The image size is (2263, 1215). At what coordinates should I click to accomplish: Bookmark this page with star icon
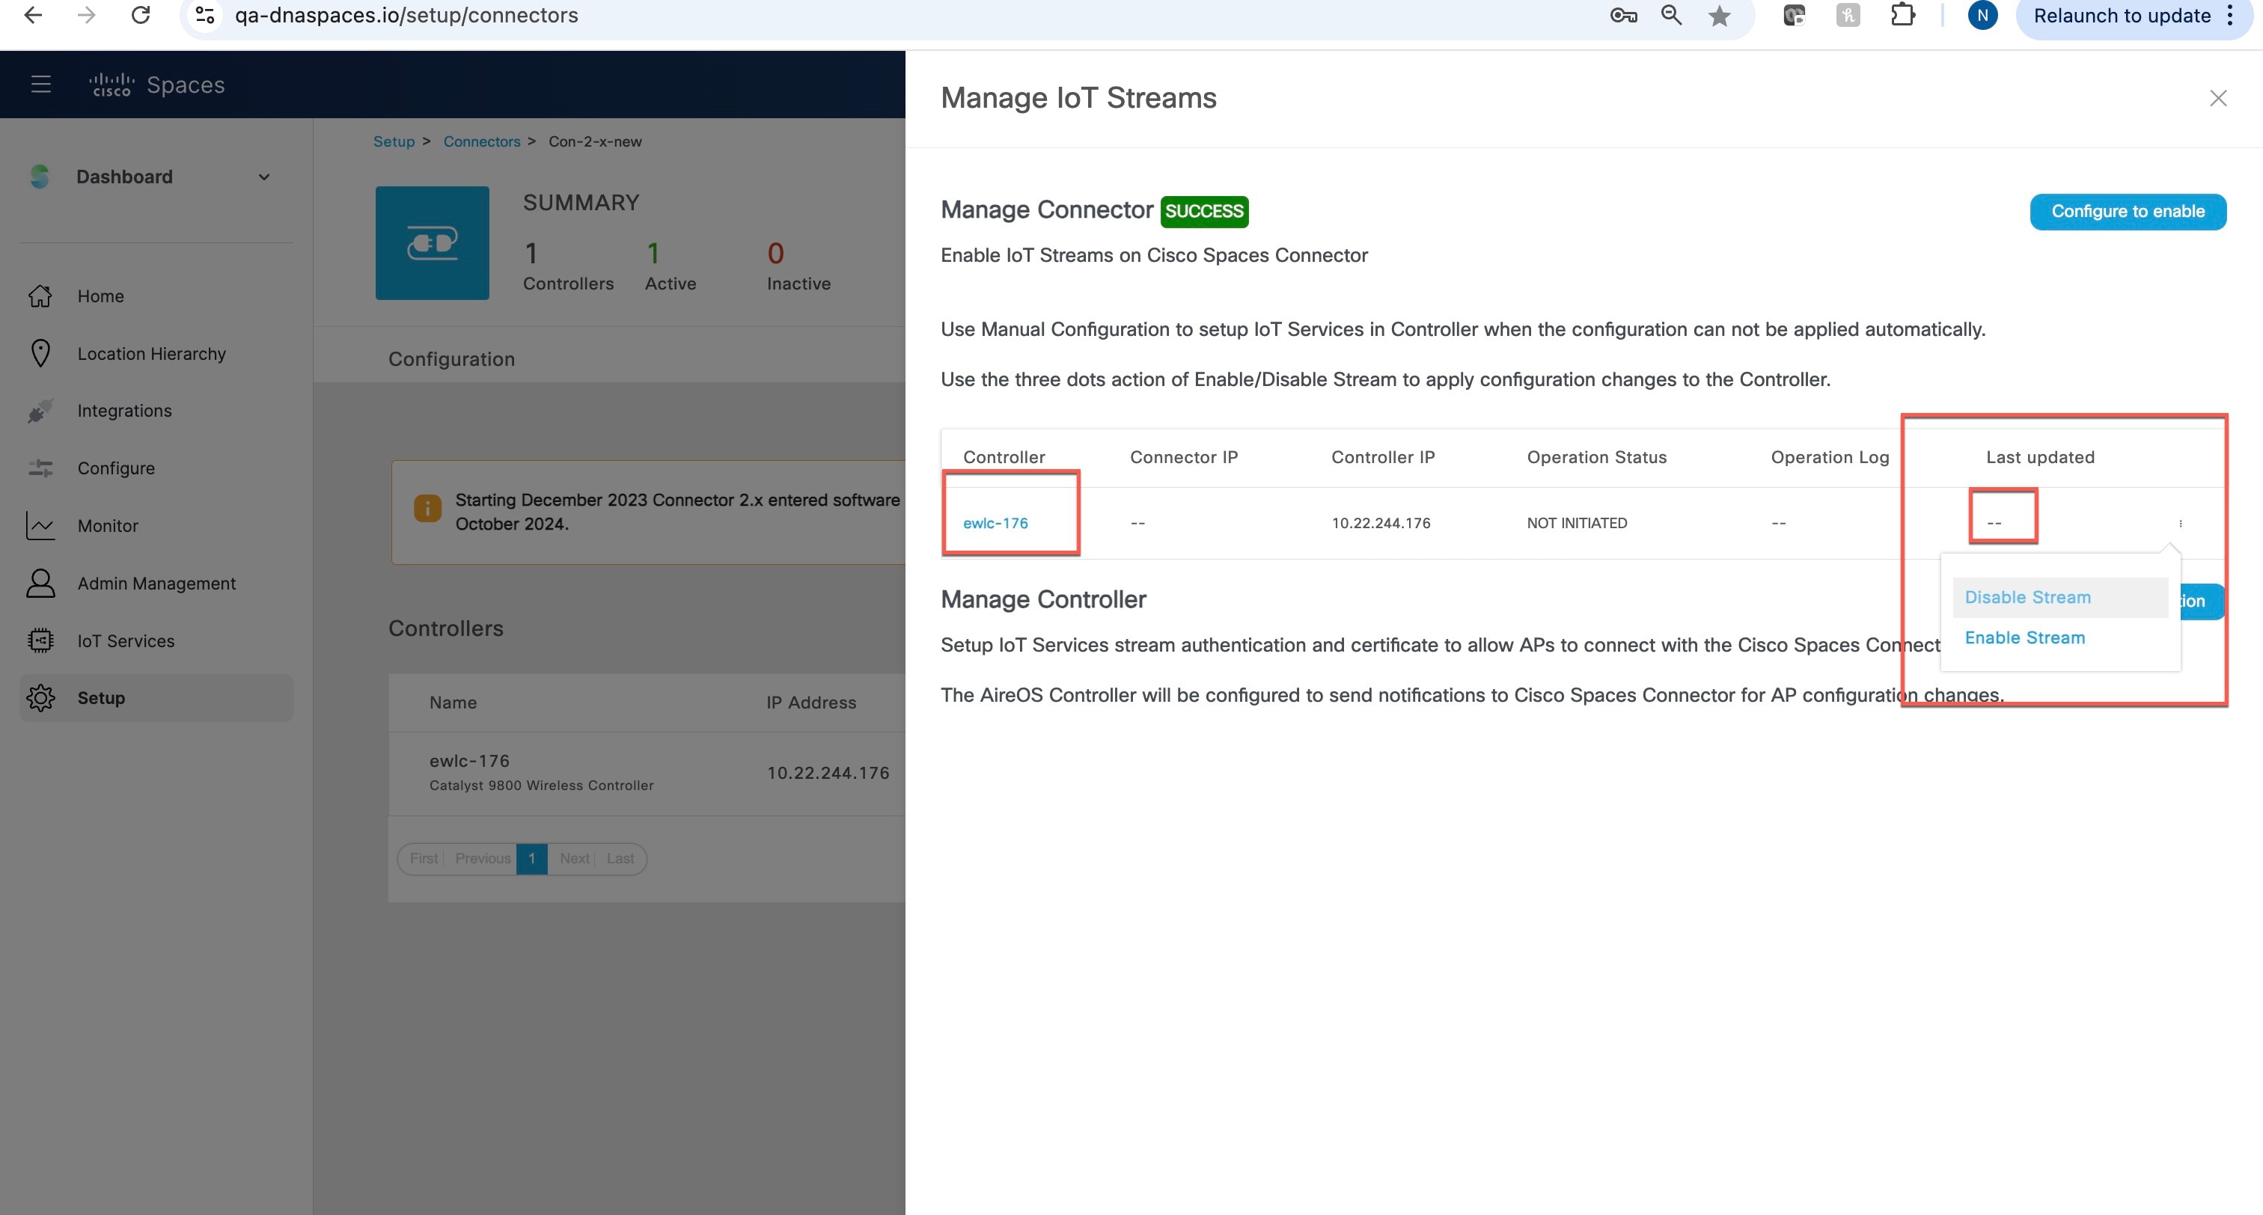(1719, 16)
